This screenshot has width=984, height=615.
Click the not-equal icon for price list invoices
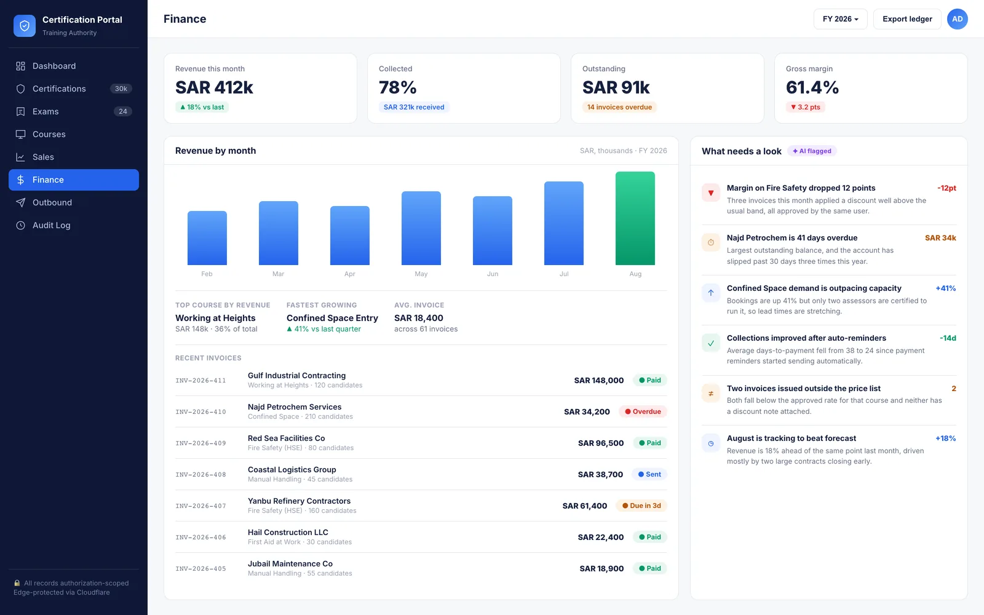coord(711,393)
